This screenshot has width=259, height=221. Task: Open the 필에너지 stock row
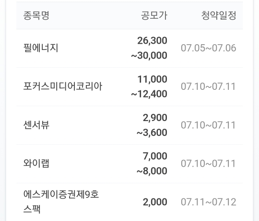tap(129, 48)
